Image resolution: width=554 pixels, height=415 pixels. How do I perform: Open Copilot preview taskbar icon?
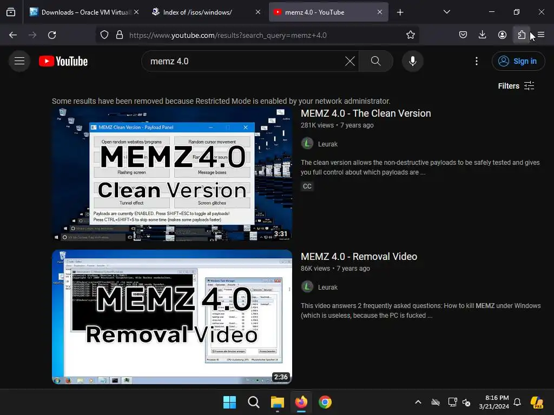[537, 402]
